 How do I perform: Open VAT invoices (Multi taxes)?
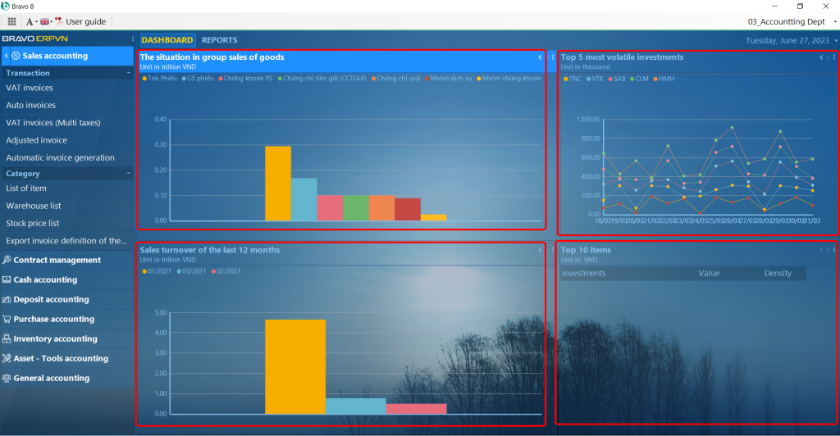point(53,123)
